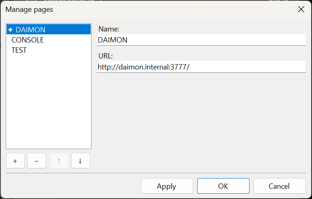Confirm changes with the OK button
This screenshot has height=199, width=312.
(223, 186)
